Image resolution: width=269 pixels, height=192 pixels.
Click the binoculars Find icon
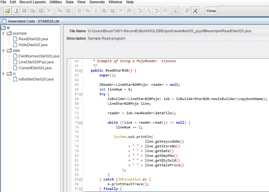coord(129,11)
